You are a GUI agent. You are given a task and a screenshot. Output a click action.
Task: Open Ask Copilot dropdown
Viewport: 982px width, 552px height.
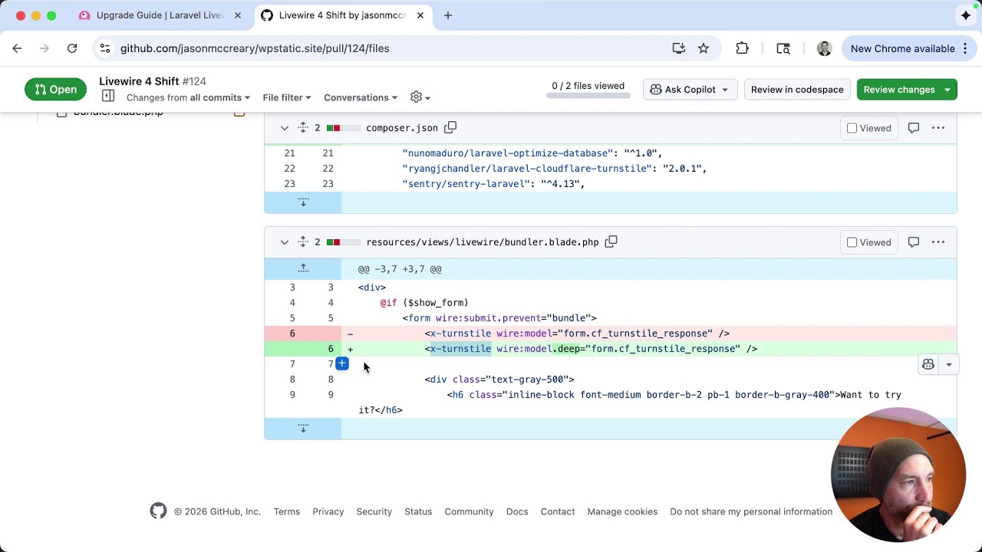690,90
